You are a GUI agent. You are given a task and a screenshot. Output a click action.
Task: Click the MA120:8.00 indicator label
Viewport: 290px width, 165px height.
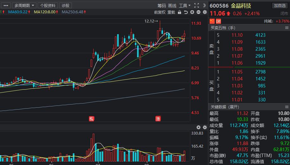click(x=46, y=12)
